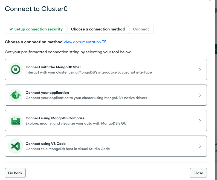Click the VS Code logo icon
This screenshot has height=180, width=217.
(x=16, y=146)
